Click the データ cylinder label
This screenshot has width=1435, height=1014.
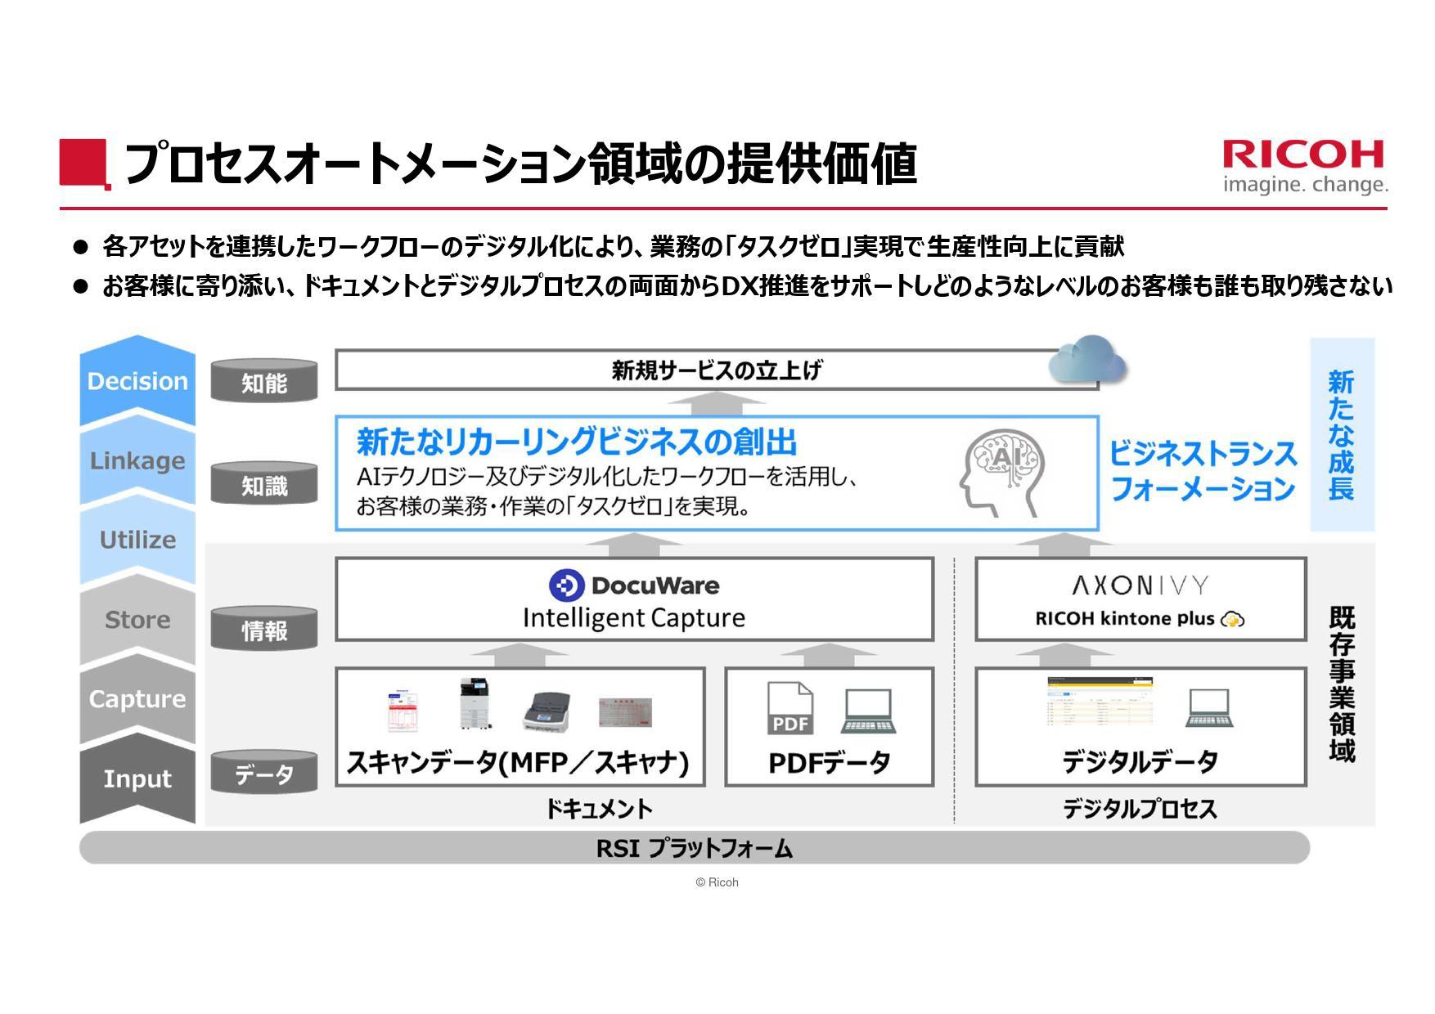(264, 773)
